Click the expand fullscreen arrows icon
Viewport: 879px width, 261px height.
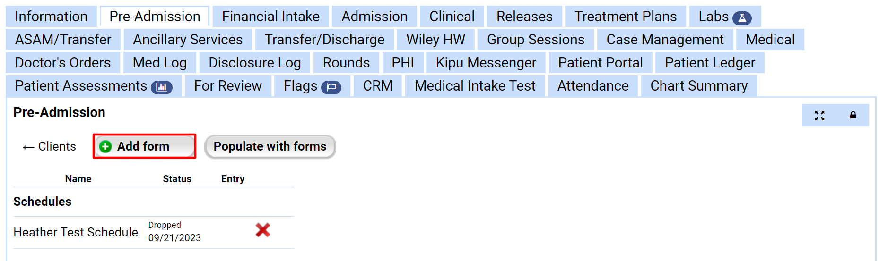(x=819, y=116)
